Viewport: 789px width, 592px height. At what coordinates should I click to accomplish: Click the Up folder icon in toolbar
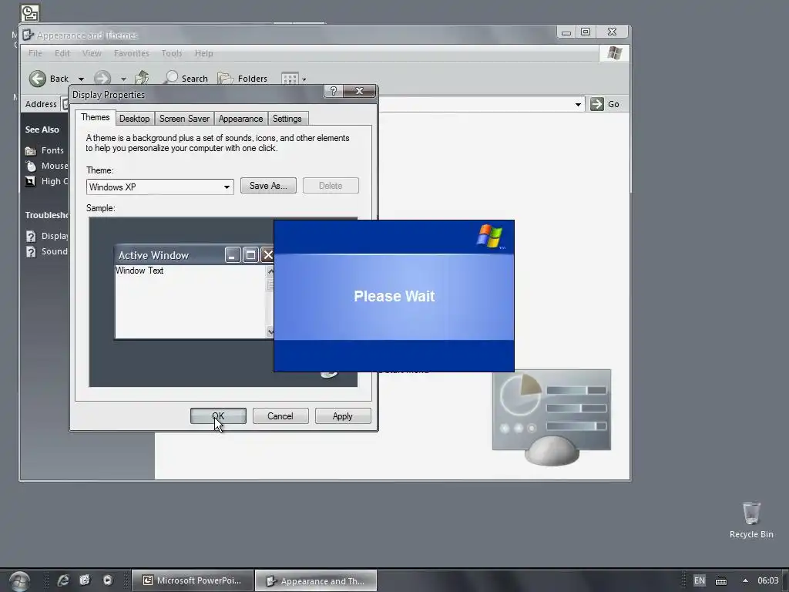[x=142, y=78]
